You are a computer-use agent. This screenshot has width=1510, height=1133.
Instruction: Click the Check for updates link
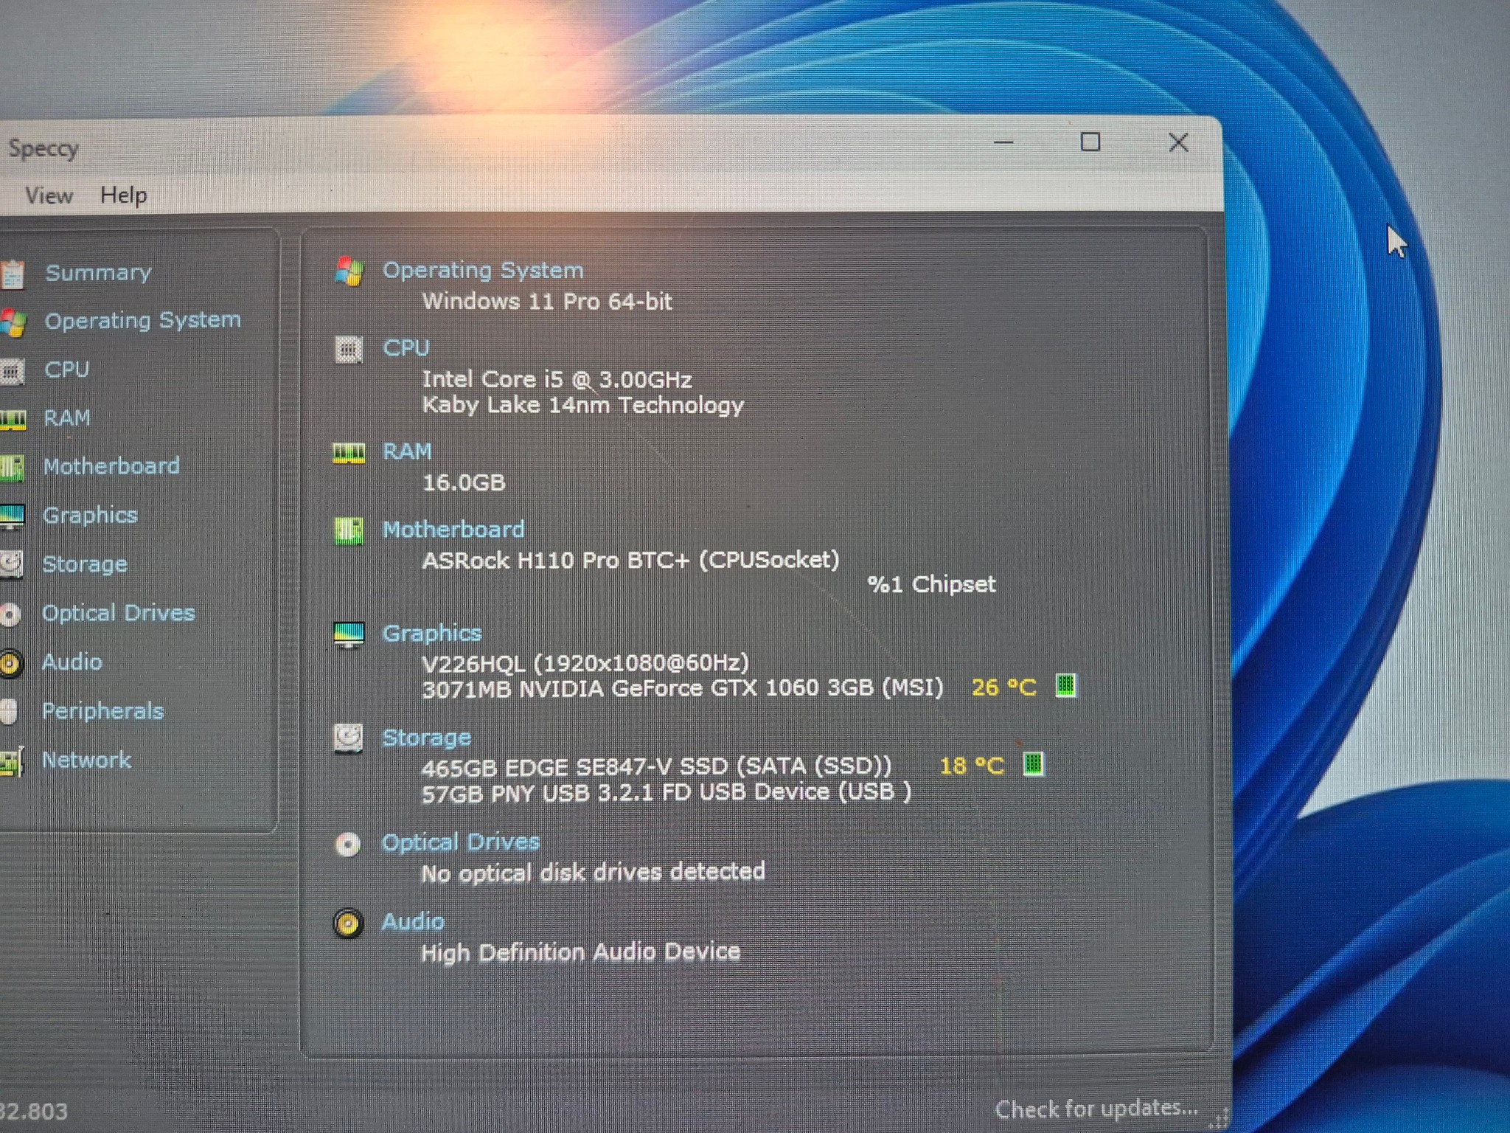click(x=1096, y=1108)
